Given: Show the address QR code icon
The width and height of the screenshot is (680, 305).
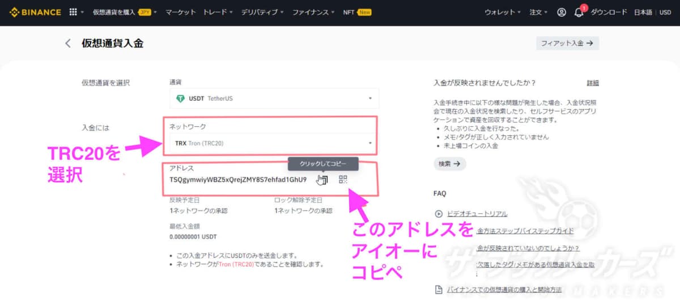Looking at the screenshot, I should pyautogui.click(x=343, y=180).
